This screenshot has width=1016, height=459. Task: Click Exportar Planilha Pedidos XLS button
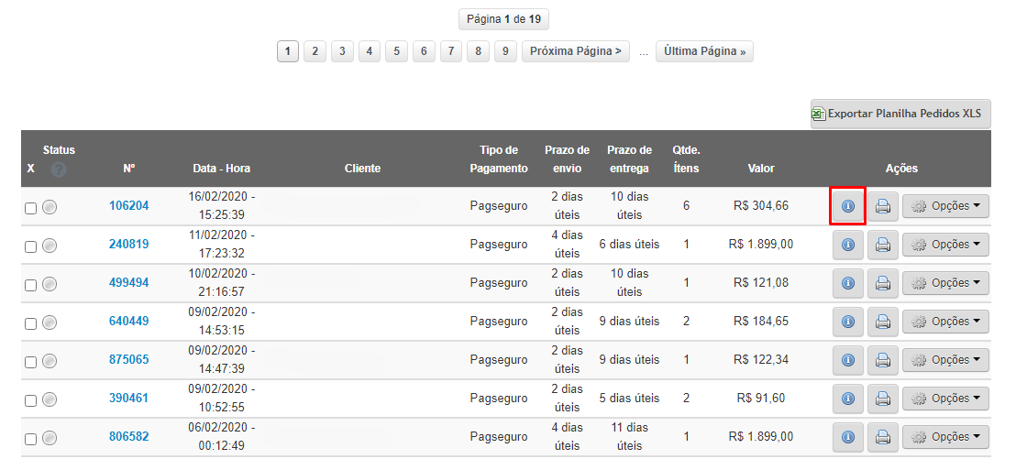click(900, 114)
